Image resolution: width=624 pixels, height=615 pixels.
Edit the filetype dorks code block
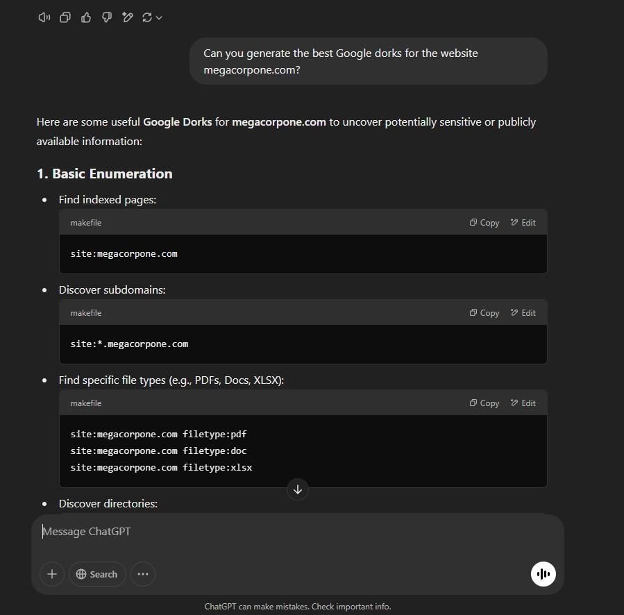coord(523,403)
